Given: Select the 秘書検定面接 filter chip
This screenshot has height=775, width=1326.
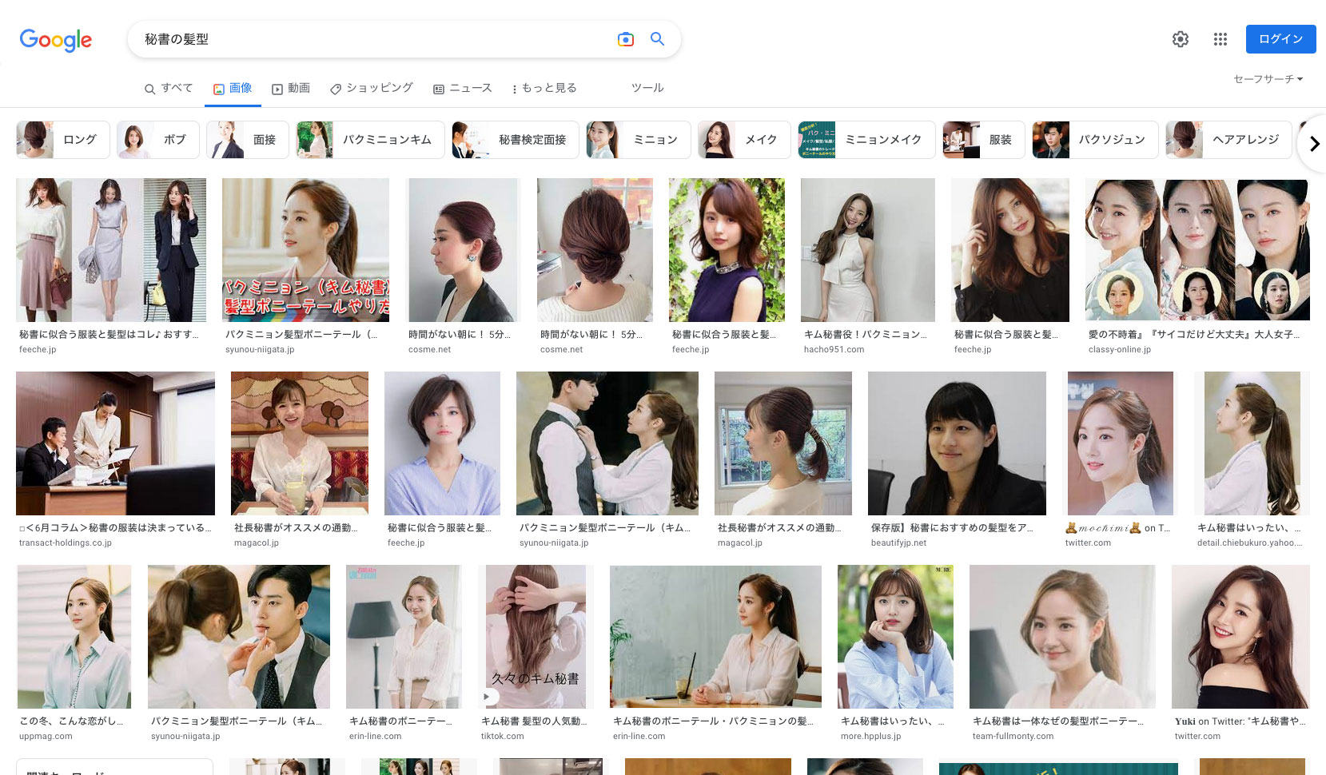Looking at the screenshot, I should coord(515,140).
